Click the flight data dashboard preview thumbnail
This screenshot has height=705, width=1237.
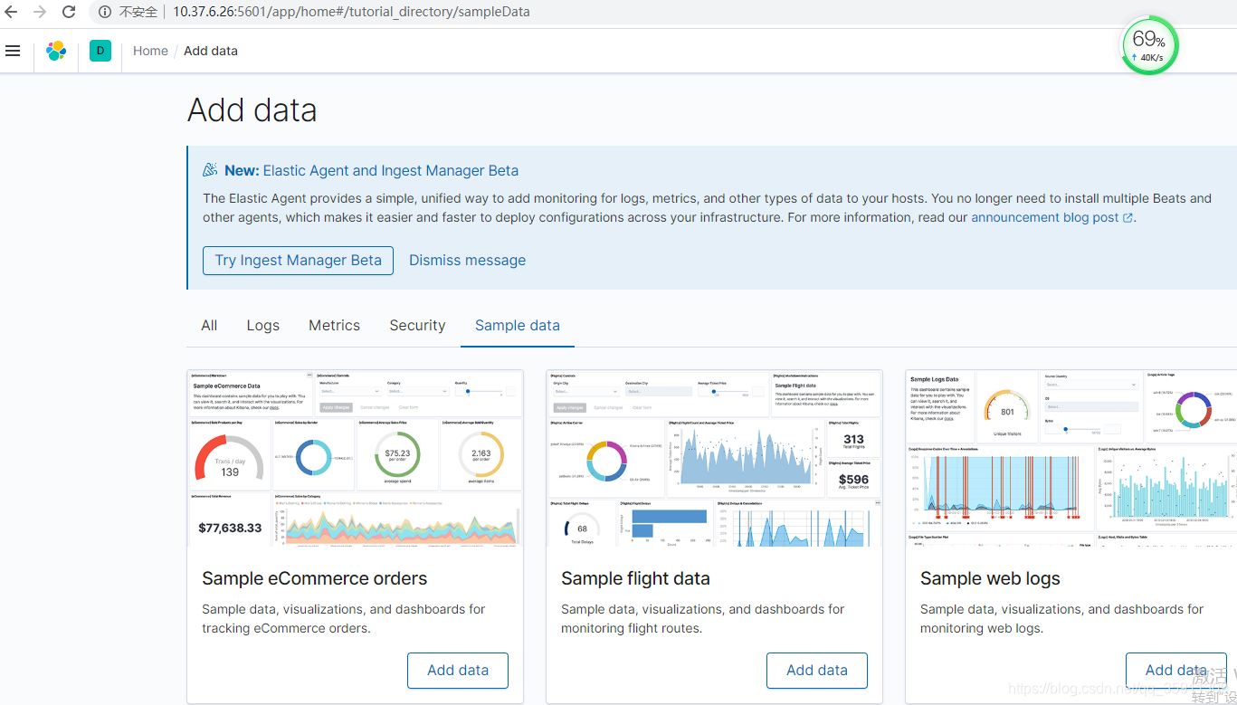(714, 458)
